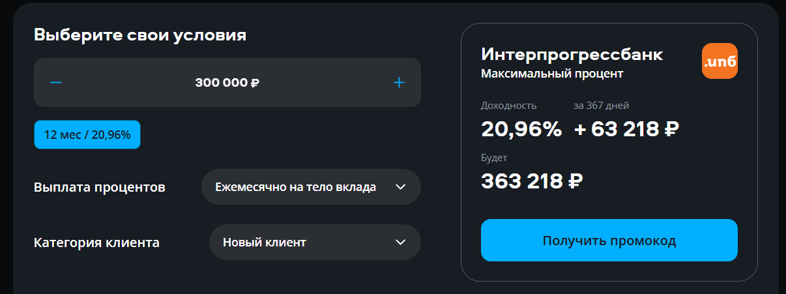Click the orange .unб bank logo
786x294 pixels.
(720, 61)
